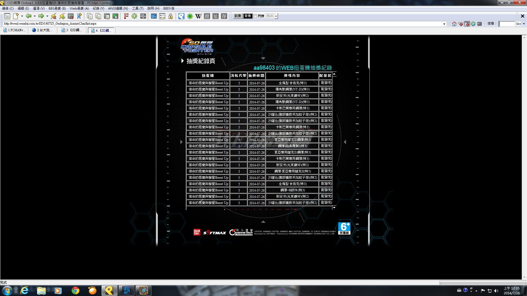Open the new connection icon dropdown arrow

[x=22, y=16]
